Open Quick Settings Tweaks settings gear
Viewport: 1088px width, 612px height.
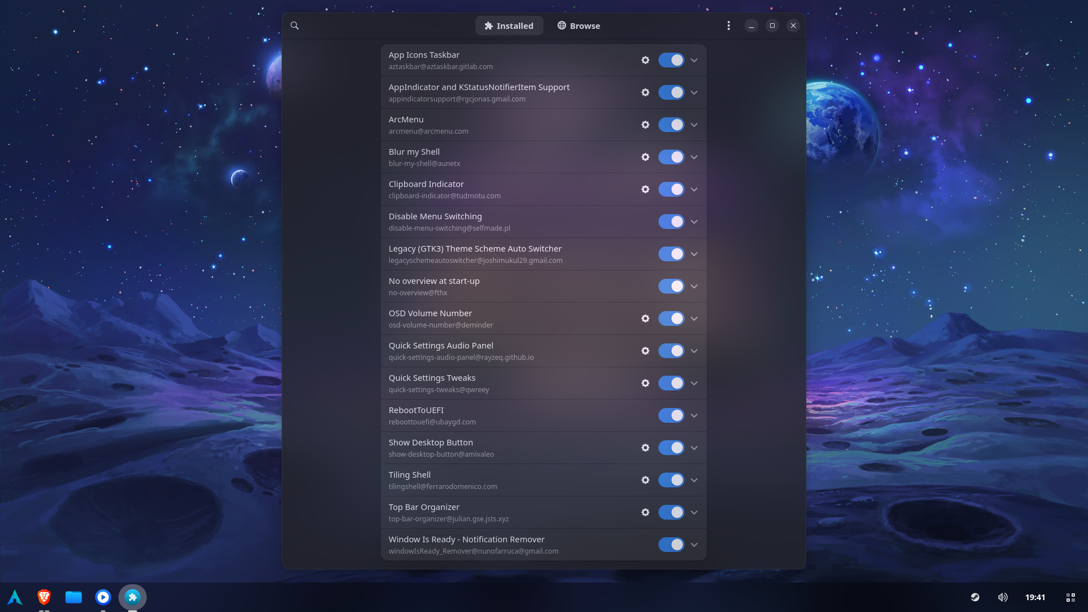click(x=645, y=383)
